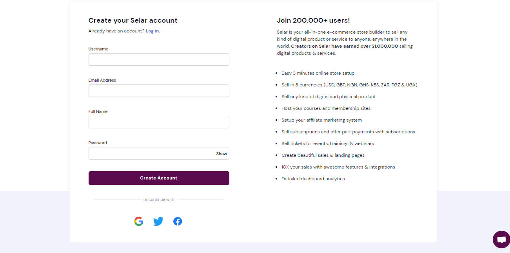
Task: Click the Create Account button
Action: pyautogui.click(x=159, y=178)
